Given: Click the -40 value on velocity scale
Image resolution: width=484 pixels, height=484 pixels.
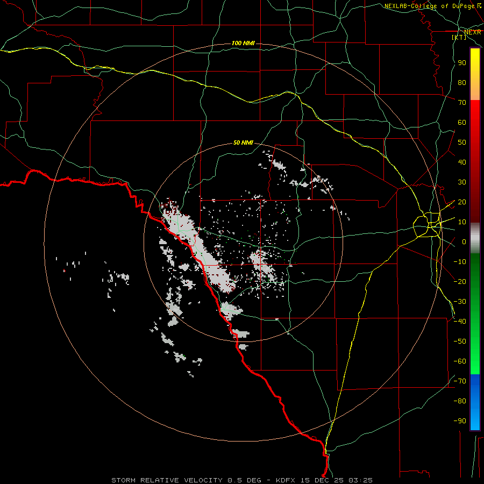Looking at the screenshot, I should 460,322.
